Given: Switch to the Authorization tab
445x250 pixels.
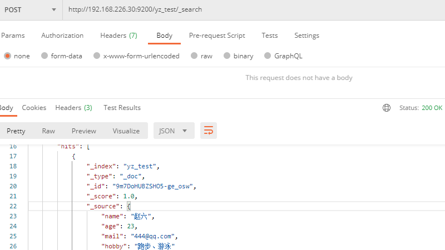Looking at the screenshot, I should tap(62, 36).
